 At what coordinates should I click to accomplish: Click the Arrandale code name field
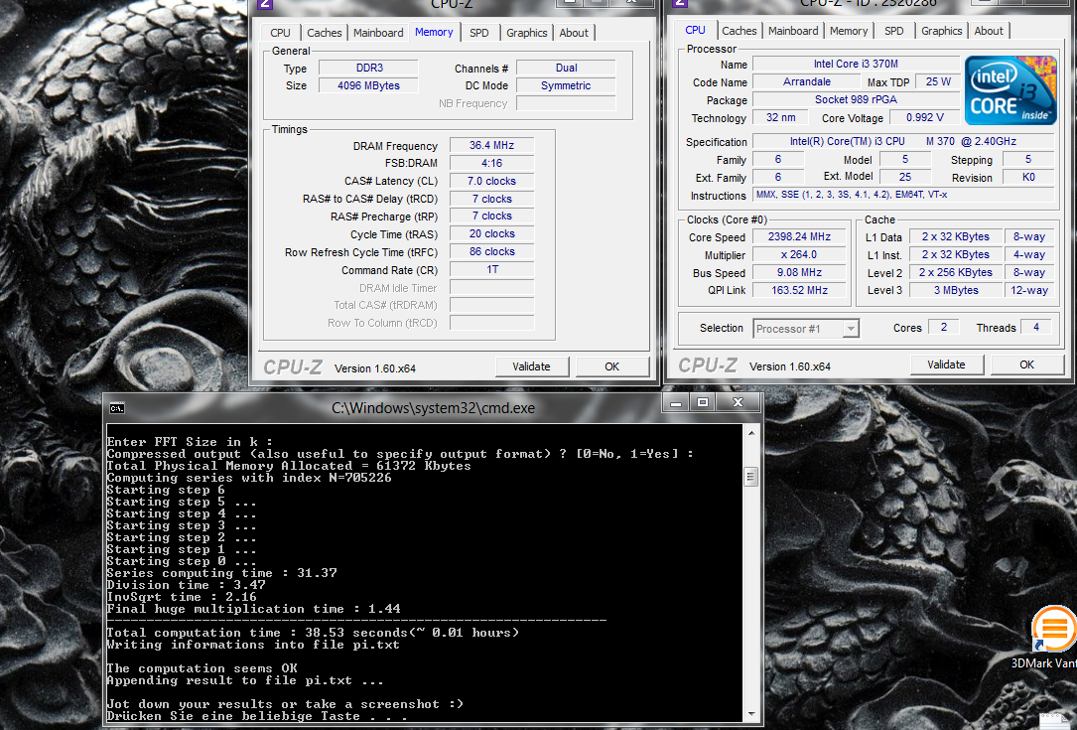(806, 81)
